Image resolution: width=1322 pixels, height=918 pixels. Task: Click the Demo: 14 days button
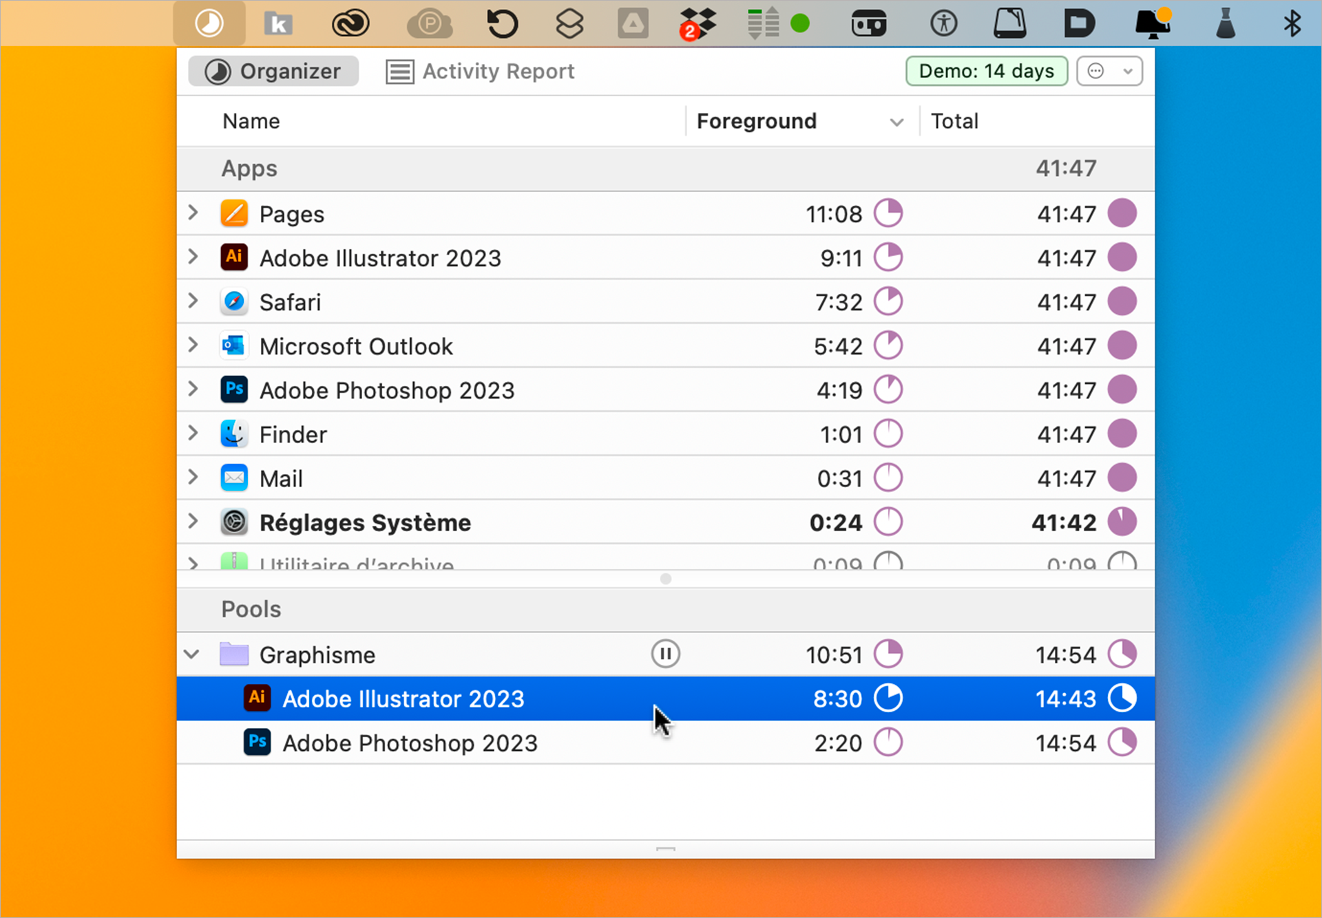coord(986,71)
